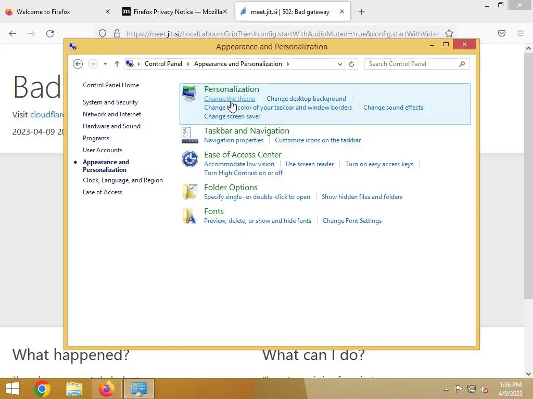Open the Windows Start button
Image resolution: width=533 pixels, height=399 pixels.
pos(12,389)
